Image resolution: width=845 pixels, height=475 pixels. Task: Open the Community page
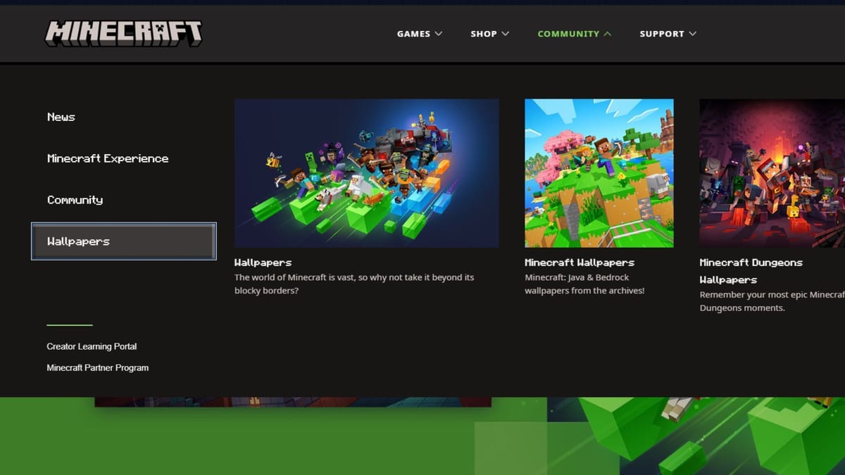[75, 200]
